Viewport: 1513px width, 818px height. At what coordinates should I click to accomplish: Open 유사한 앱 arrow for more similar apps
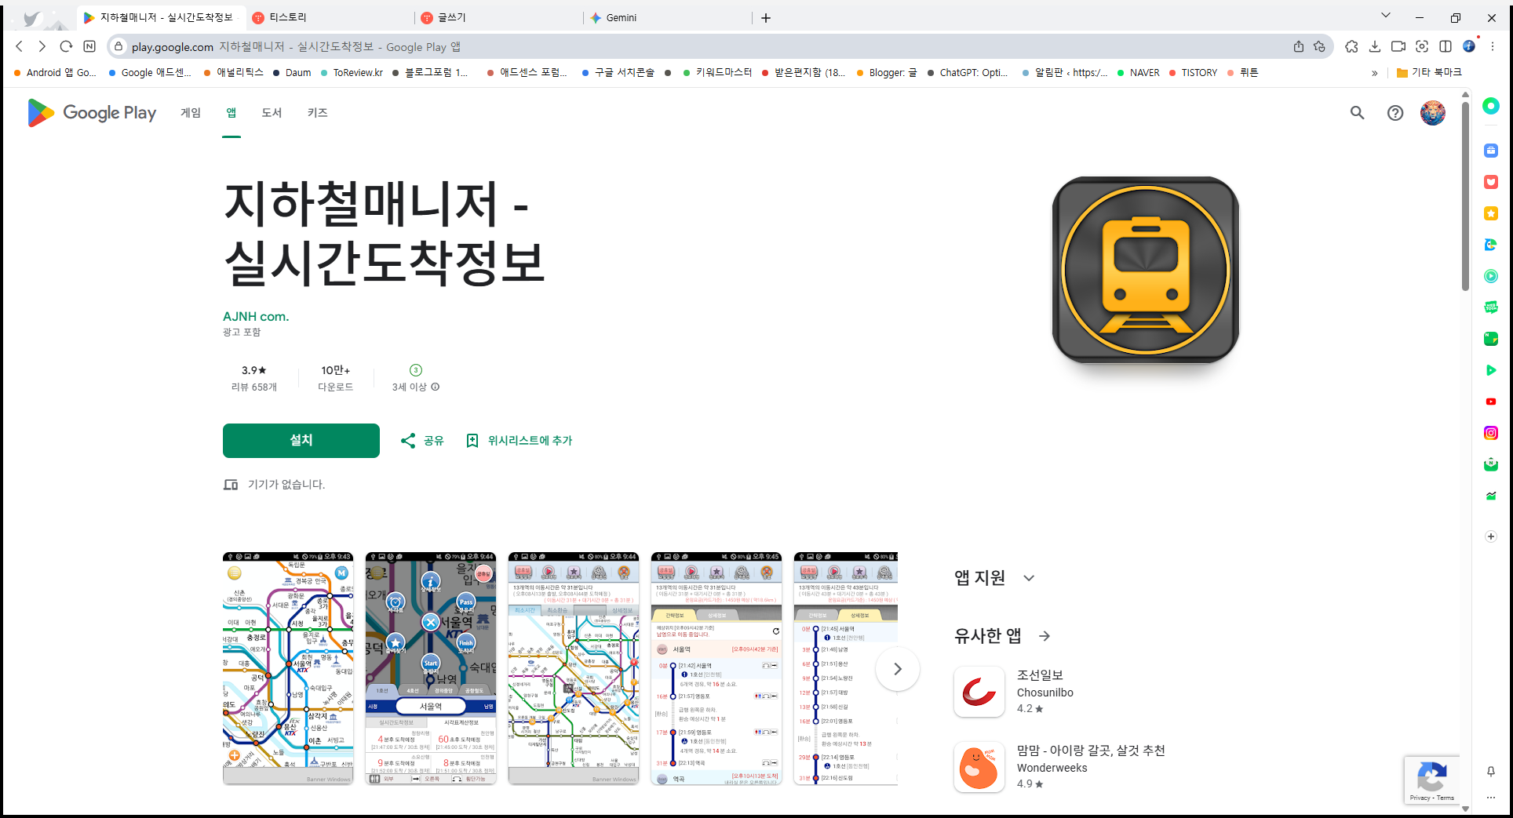1044,636
